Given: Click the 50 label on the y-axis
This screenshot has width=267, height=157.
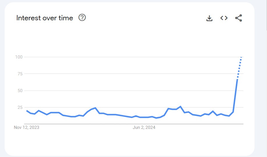Looking at the screenshot, I should 20,90.
